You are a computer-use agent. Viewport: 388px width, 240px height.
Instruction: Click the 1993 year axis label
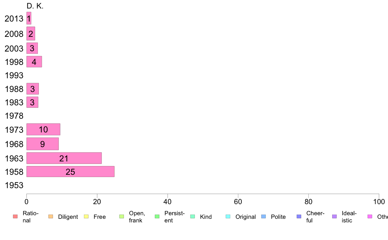[14, 75]
